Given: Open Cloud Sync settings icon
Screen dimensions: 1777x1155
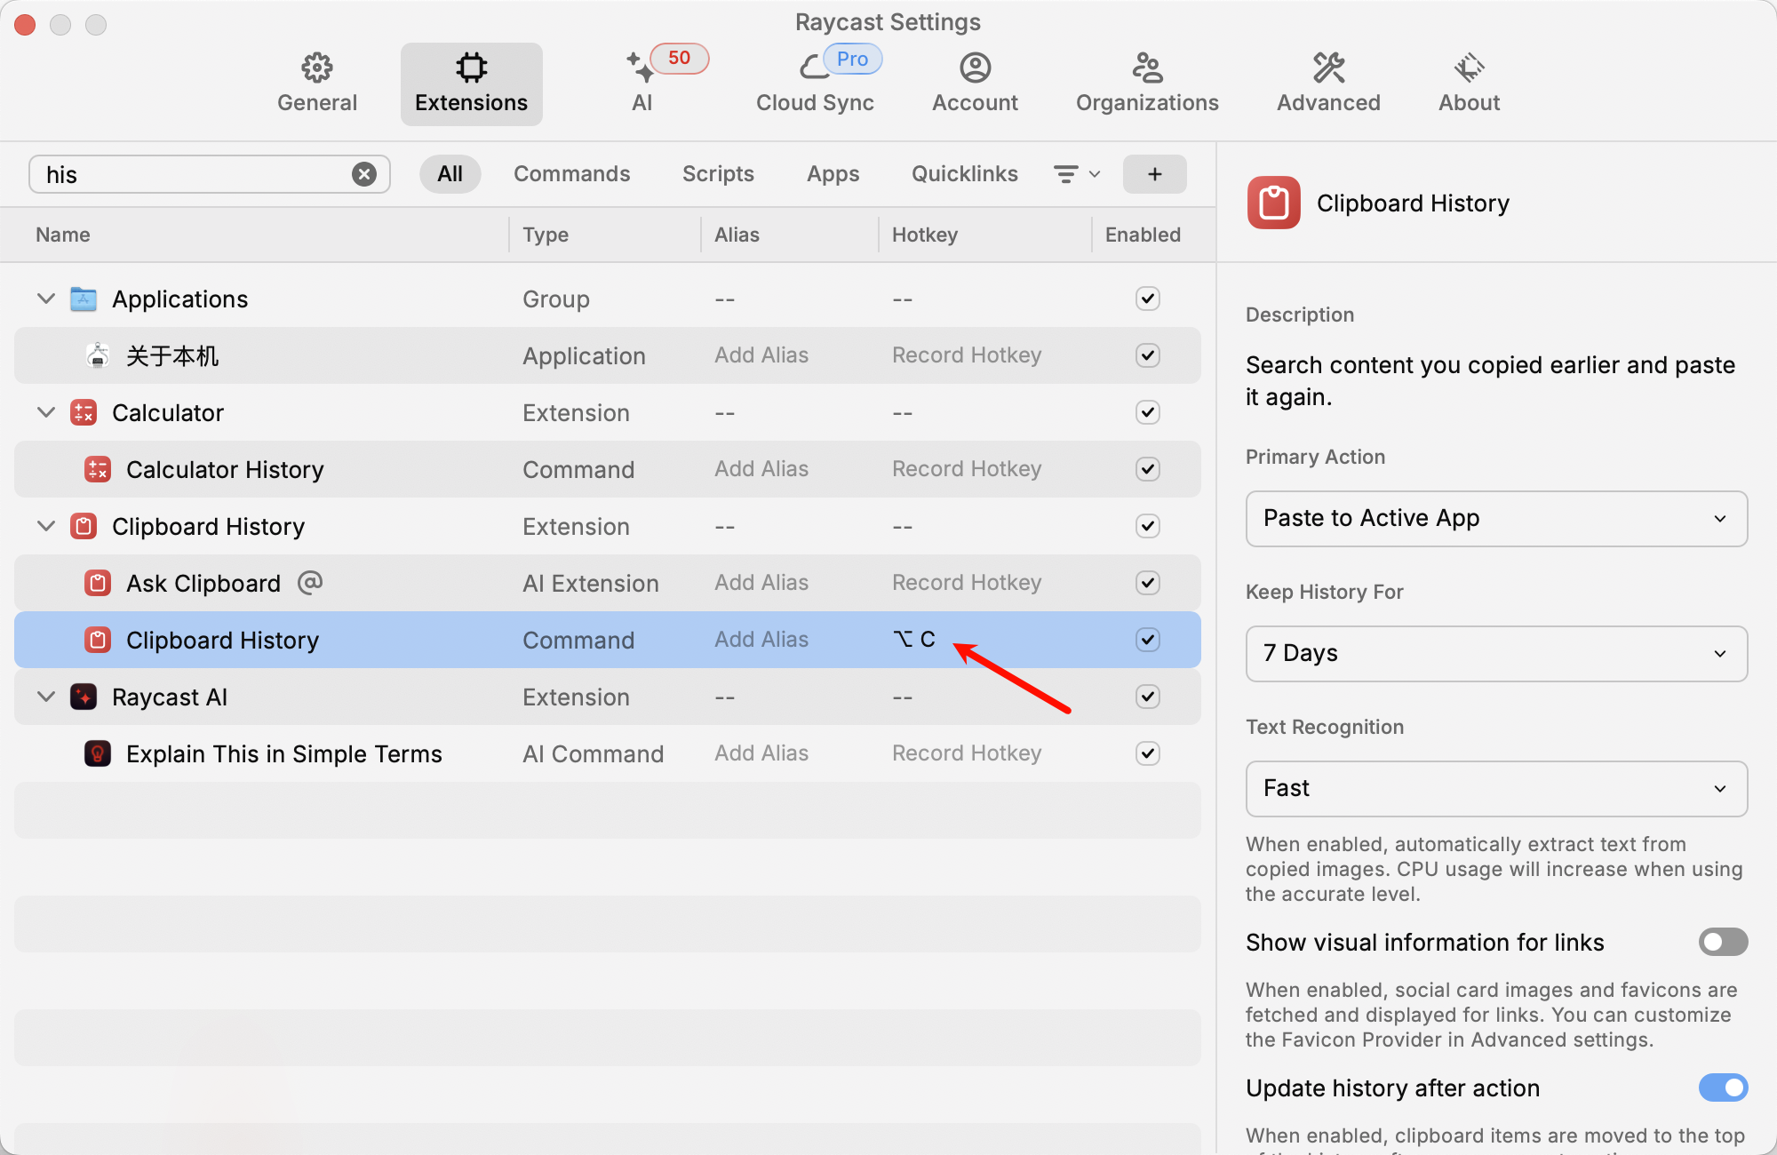Looking at the screenshot, I should [x=813, y=68].
